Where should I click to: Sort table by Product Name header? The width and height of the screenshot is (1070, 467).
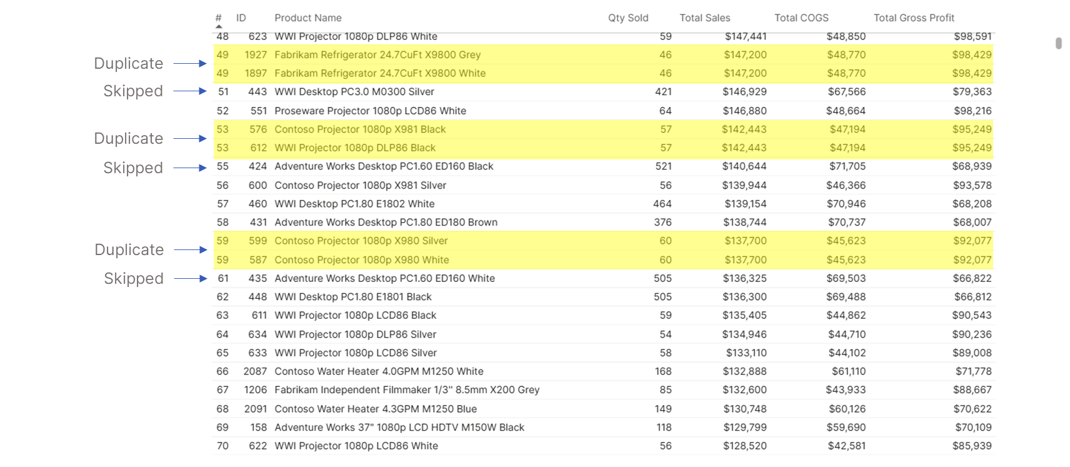308,18
